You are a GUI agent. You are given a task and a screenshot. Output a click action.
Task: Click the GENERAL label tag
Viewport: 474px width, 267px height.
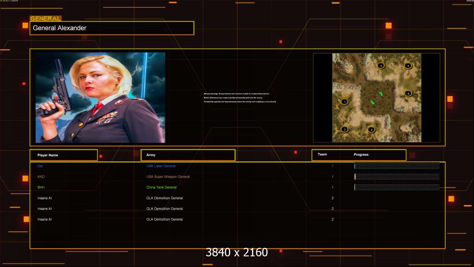pos(46,18)
